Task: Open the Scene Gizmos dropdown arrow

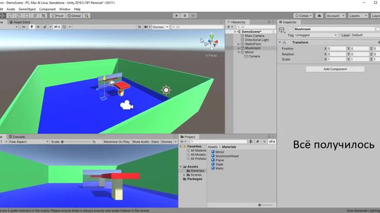Action: click(x=167, y=27)
